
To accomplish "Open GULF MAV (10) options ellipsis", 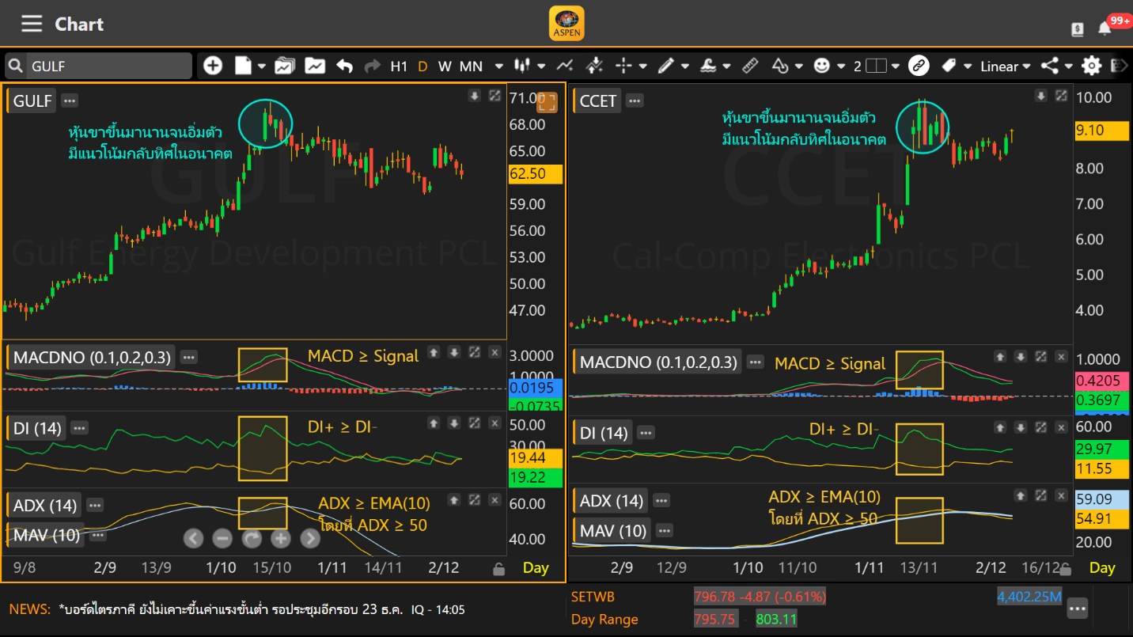I will pyautogui.click(x=97, y=535).
